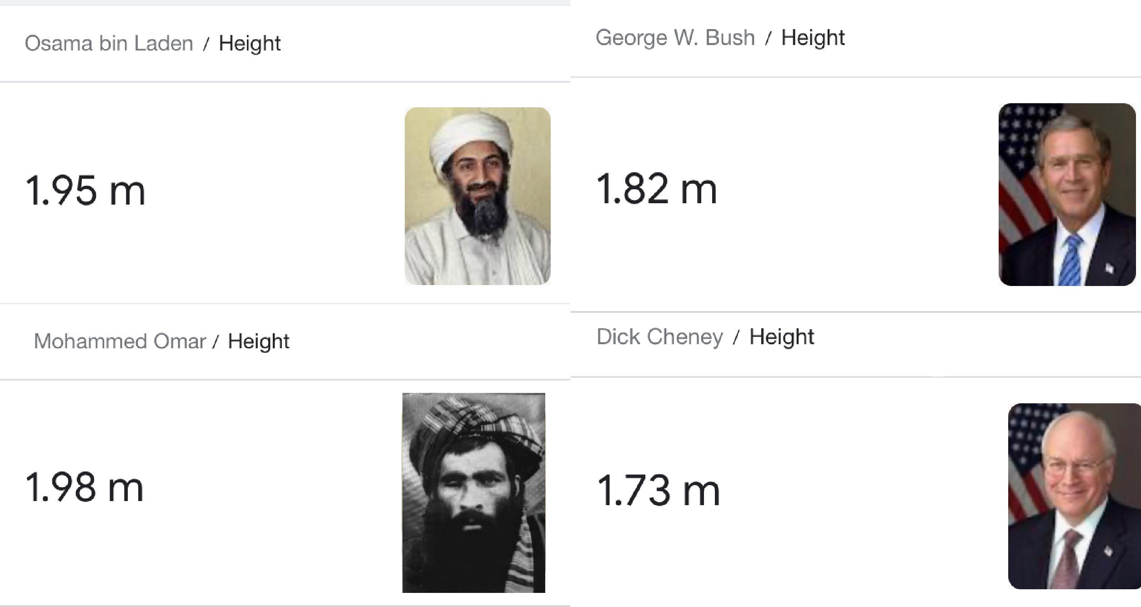This screenshot has width=1141, height=607.
Task: Open the Mohammed Omar breadcrumb link
Action: click(x=120, y=341)
